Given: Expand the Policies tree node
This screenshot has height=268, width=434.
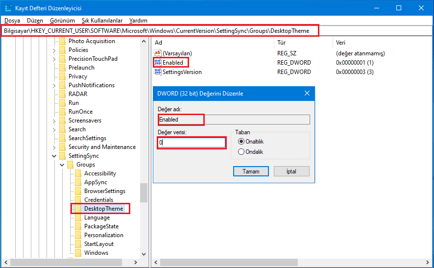Looking at the screenshot, I should (x=54, y=50).
